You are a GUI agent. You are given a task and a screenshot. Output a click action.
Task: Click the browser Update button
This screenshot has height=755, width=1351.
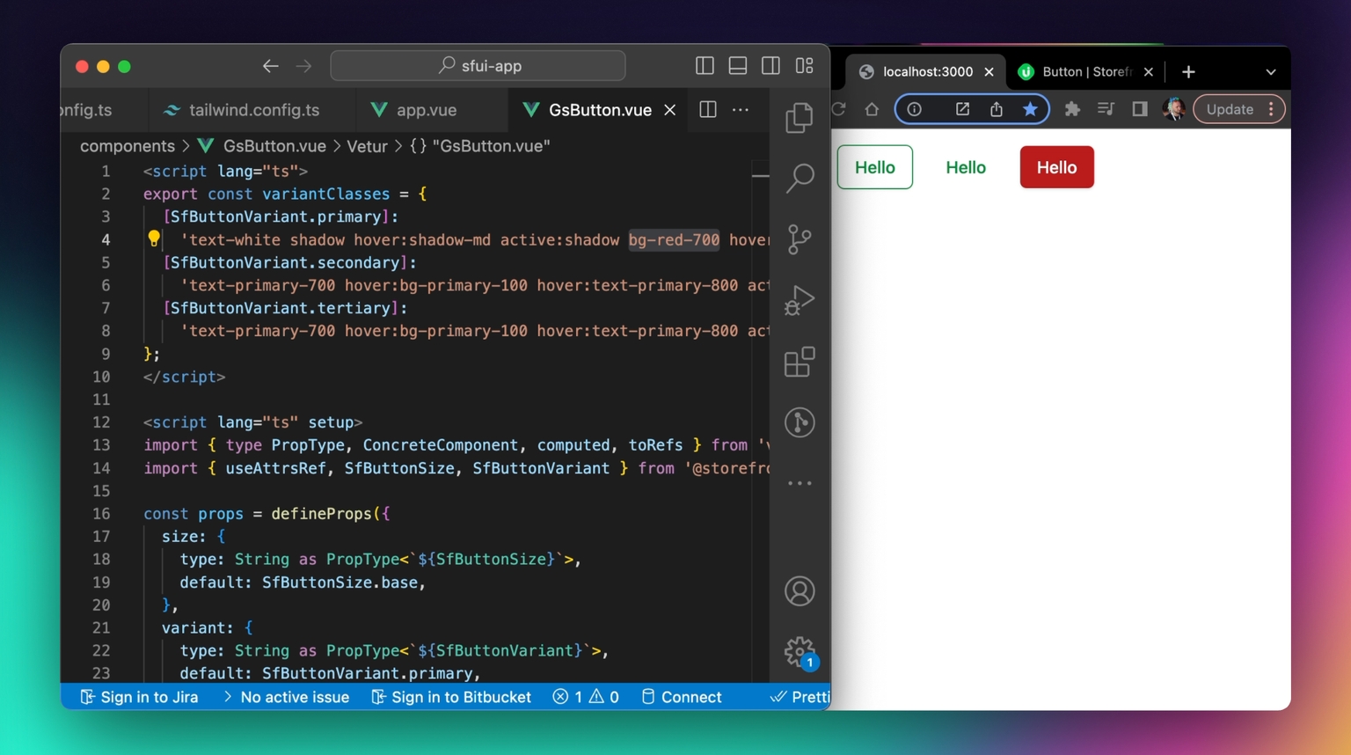[1230, 109]
